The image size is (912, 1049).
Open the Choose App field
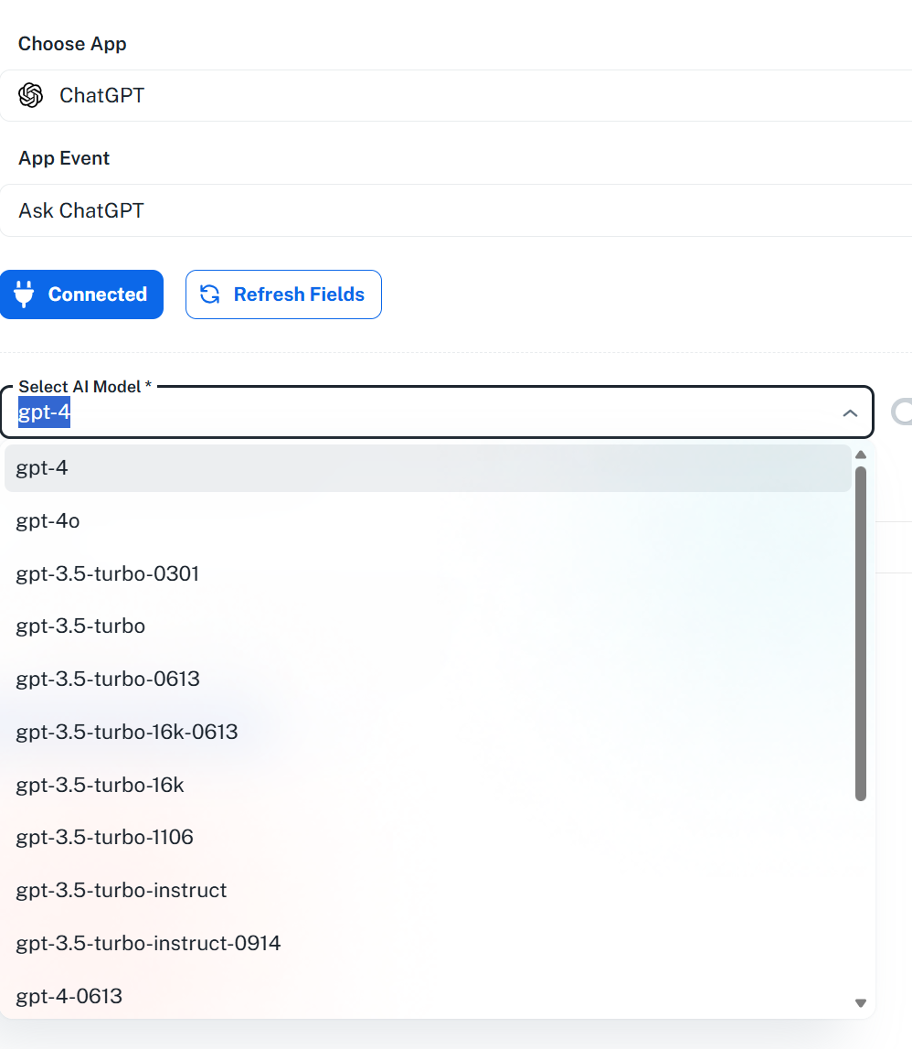coord(457,95)
